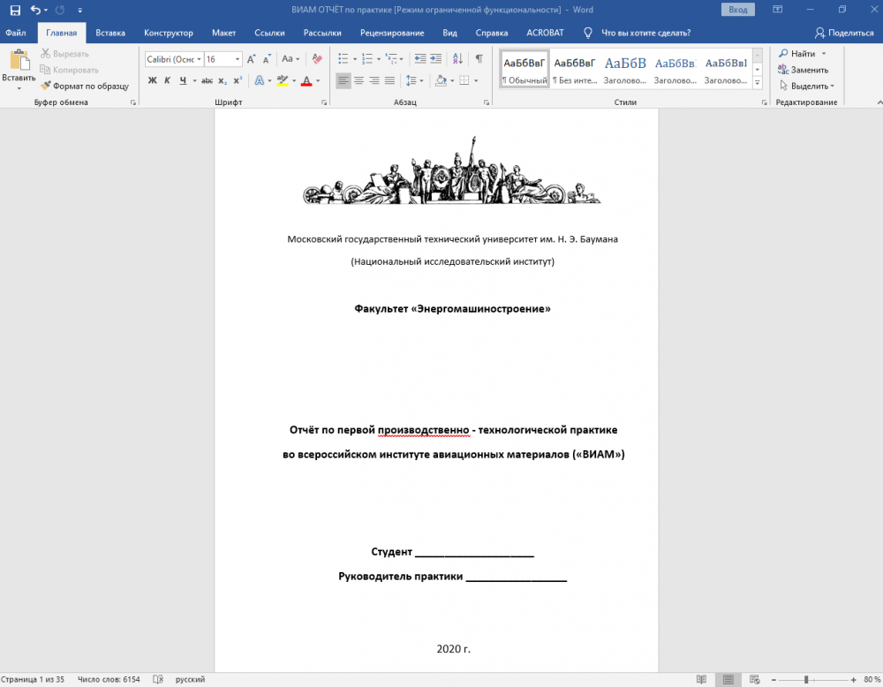Click the word count in status bar

point(109,680)
